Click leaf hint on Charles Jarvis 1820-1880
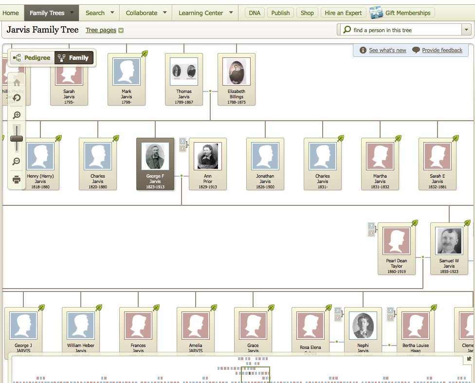The image size is (475, 383). coord(116,138)
